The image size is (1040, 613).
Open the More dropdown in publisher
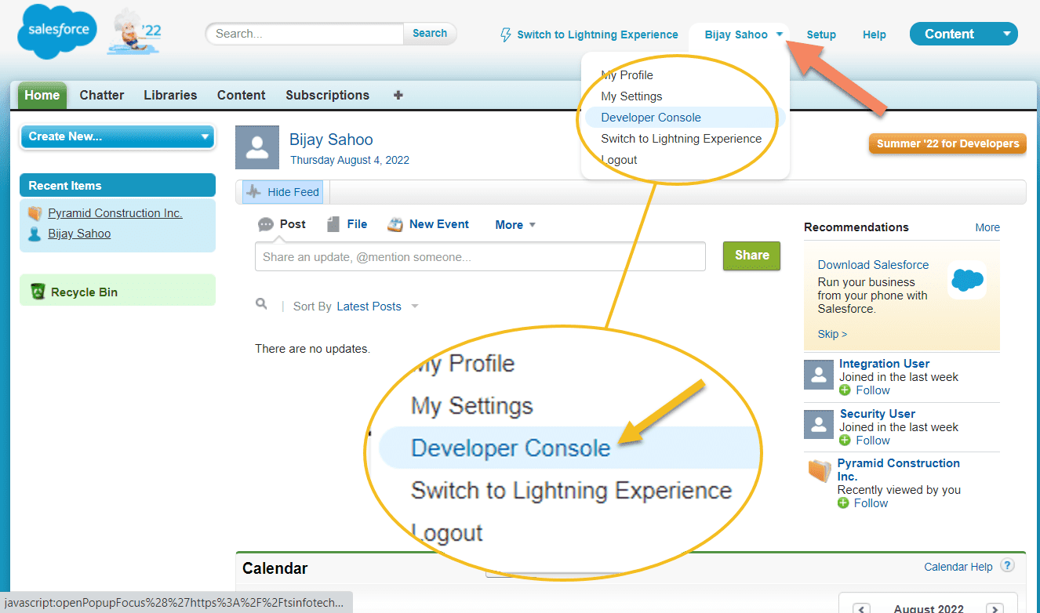pos(515,225)
